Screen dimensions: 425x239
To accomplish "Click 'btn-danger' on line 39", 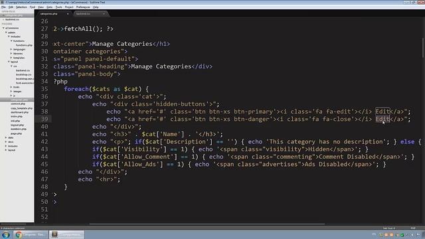I will 252,119.
